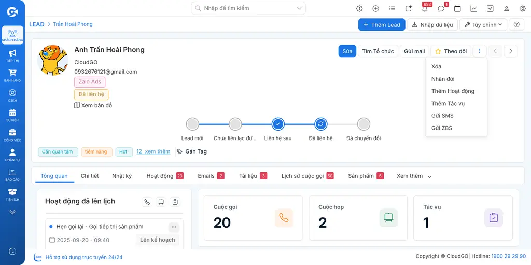The width and height of the screenshot is (531, 265).
Task: Open the Tiếp thị megaphone sidebar icon
Action: click(12, 55)
